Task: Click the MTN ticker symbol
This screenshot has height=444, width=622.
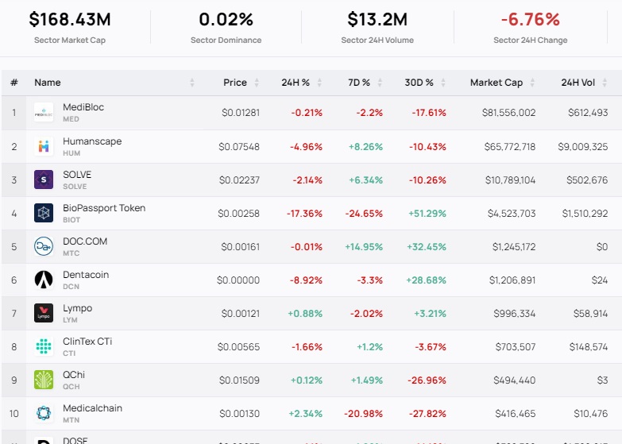Action: coord(71,420)
